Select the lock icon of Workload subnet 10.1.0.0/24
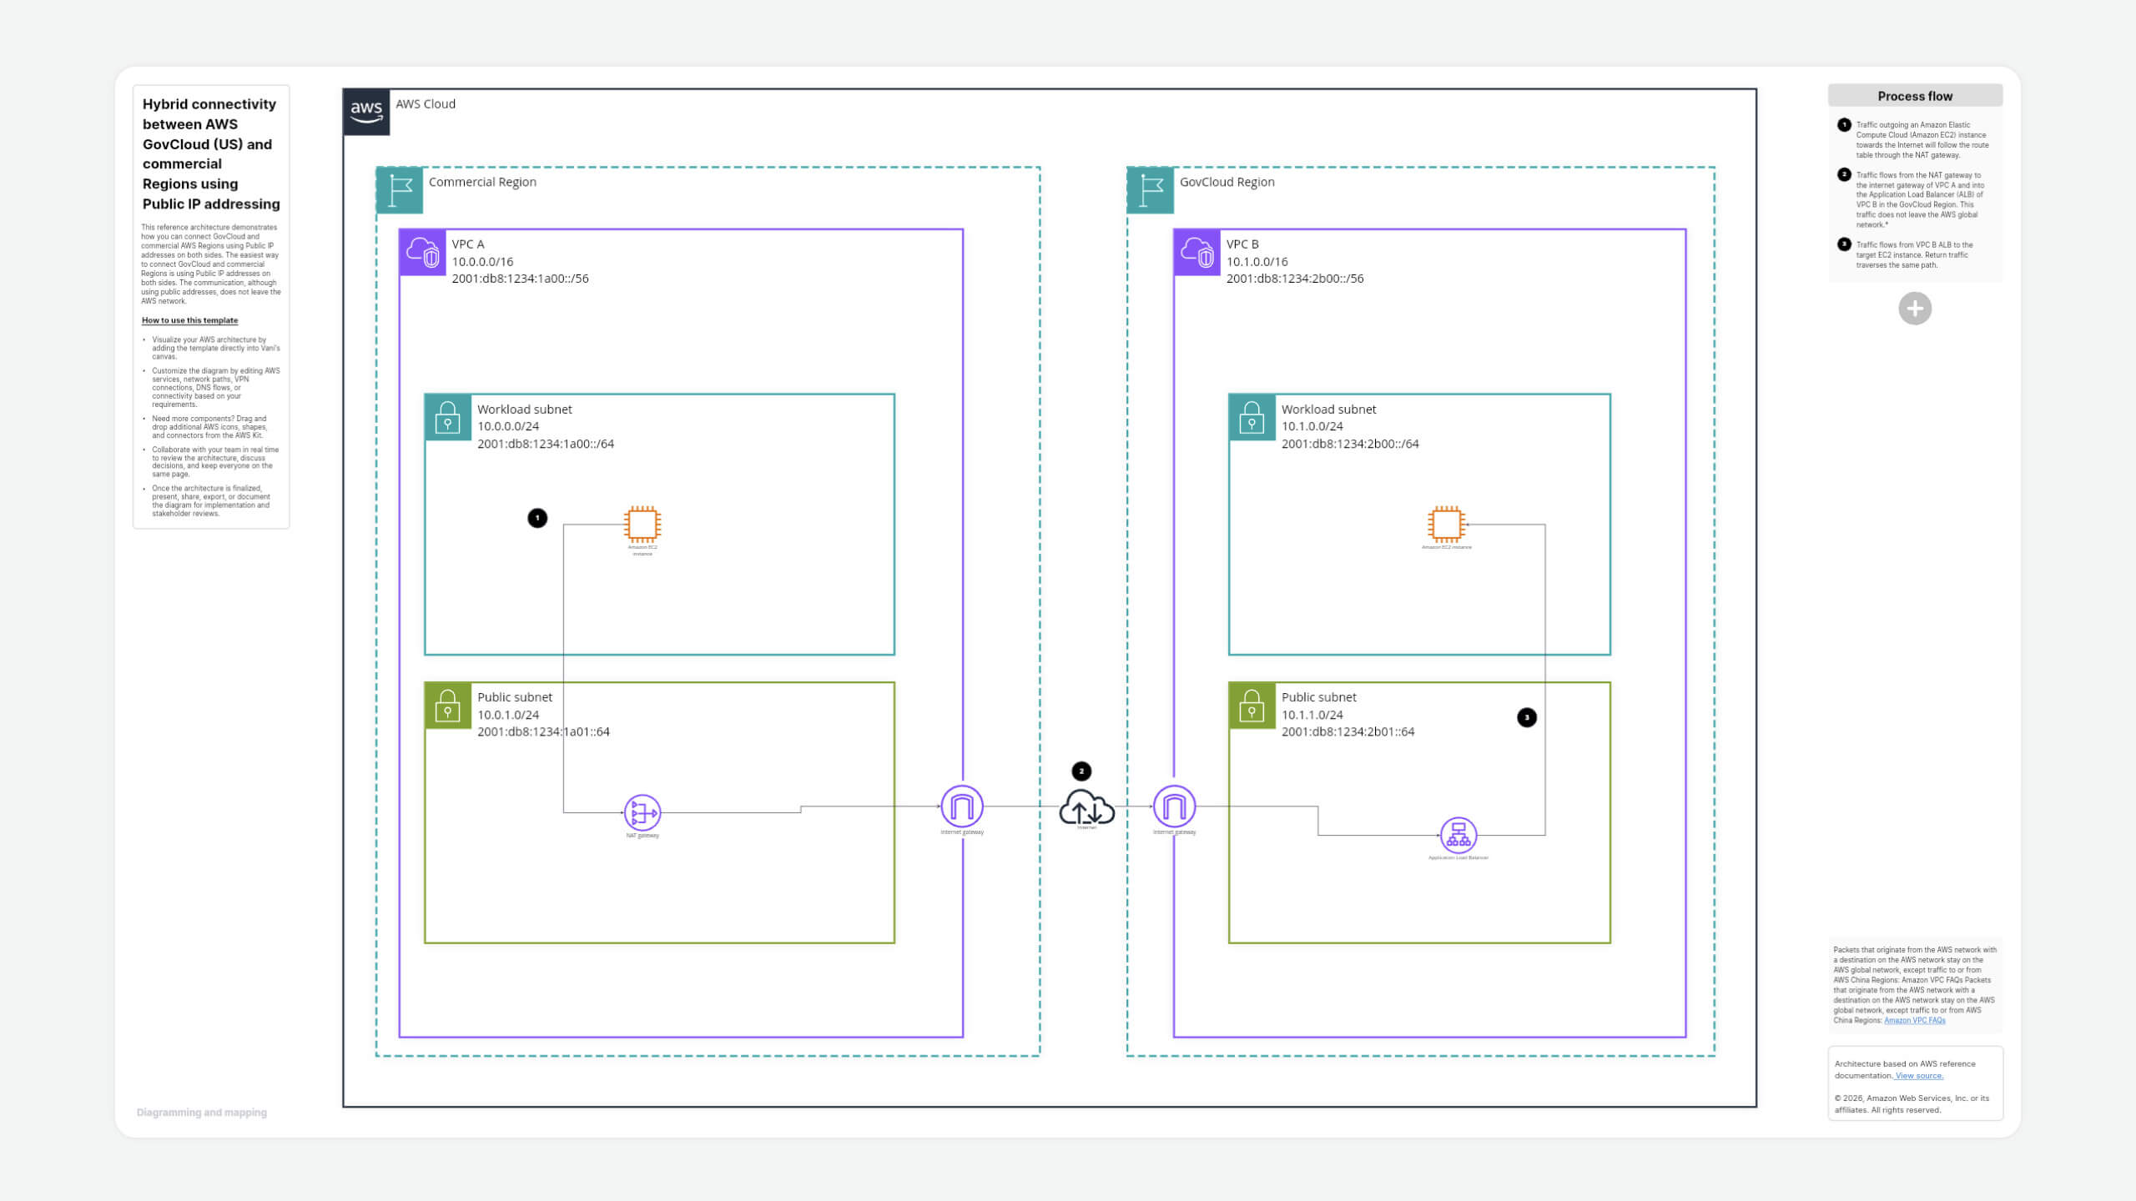This screenshot has height=1201, width=2136. click(1252, 417)
